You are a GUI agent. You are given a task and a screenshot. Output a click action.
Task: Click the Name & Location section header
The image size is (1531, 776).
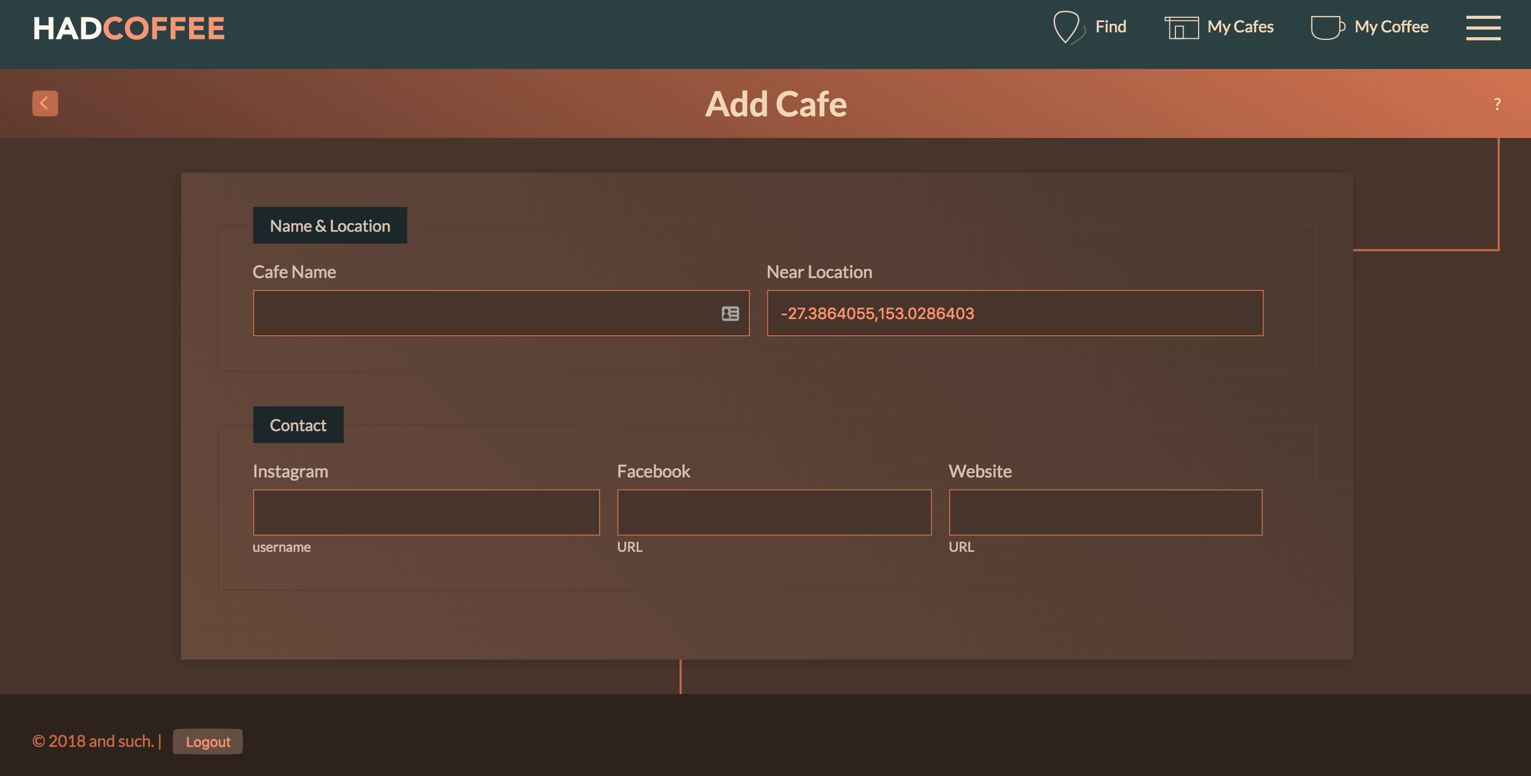pyautogui.click(x=330, y=225)
